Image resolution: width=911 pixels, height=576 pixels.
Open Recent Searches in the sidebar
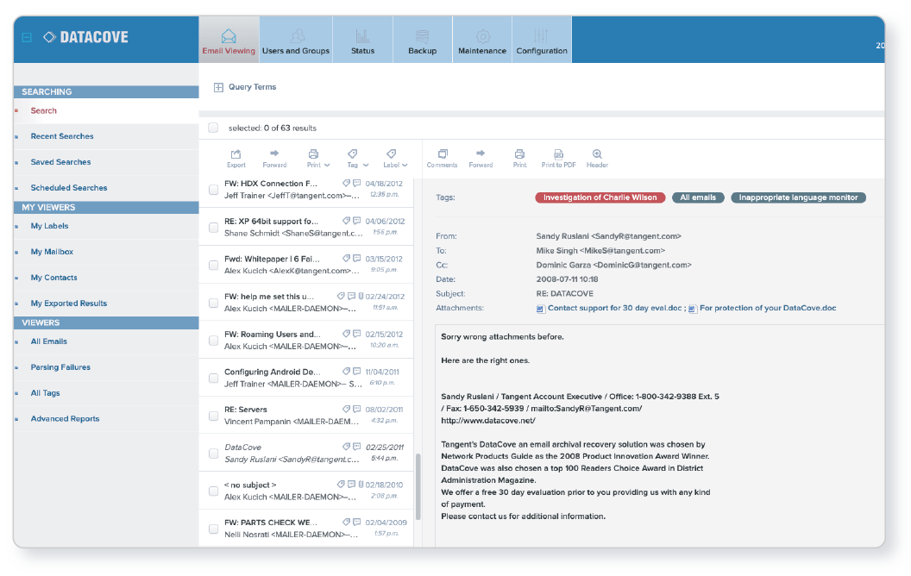click(62, 136)
